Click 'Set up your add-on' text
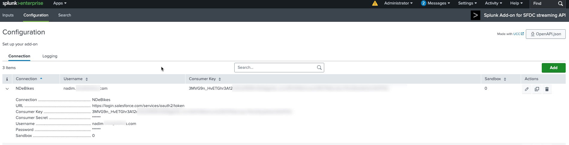 [20, 44]
